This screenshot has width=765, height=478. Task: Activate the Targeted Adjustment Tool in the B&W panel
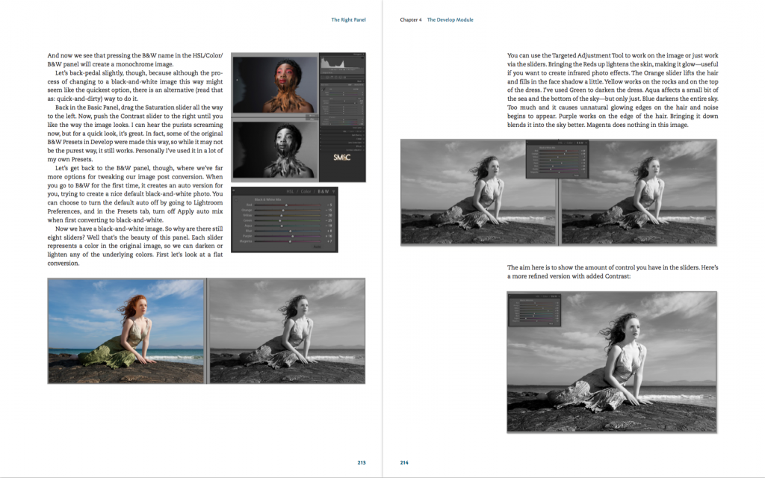(x=236, y=200)
